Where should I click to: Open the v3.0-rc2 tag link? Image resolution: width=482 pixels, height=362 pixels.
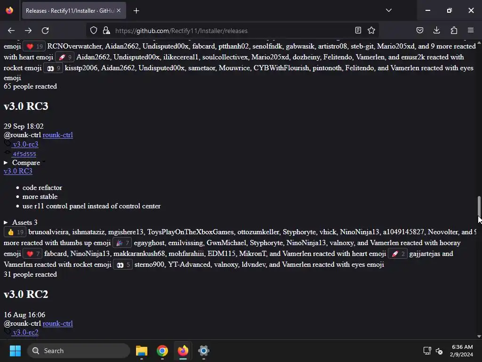25,332
